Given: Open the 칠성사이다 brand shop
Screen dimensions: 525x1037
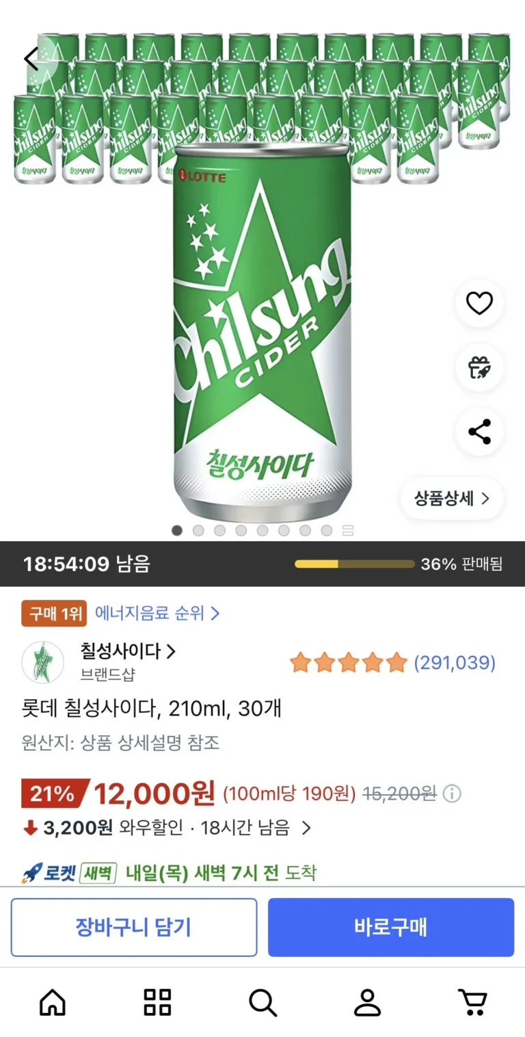Looking at the screenshot, I should point(128,652).
